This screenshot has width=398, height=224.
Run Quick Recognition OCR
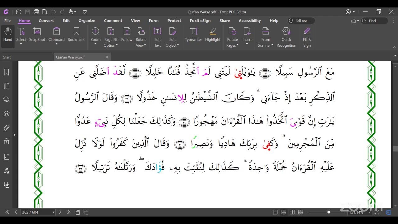click(286, 37)
